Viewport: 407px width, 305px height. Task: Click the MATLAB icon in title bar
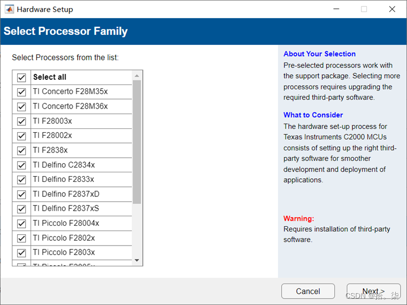click(9, 9)
